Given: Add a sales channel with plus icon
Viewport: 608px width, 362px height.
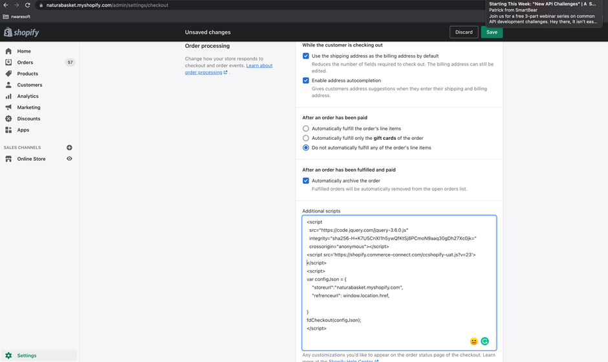Looking at the screenshot, I should (x=69, y=148).
